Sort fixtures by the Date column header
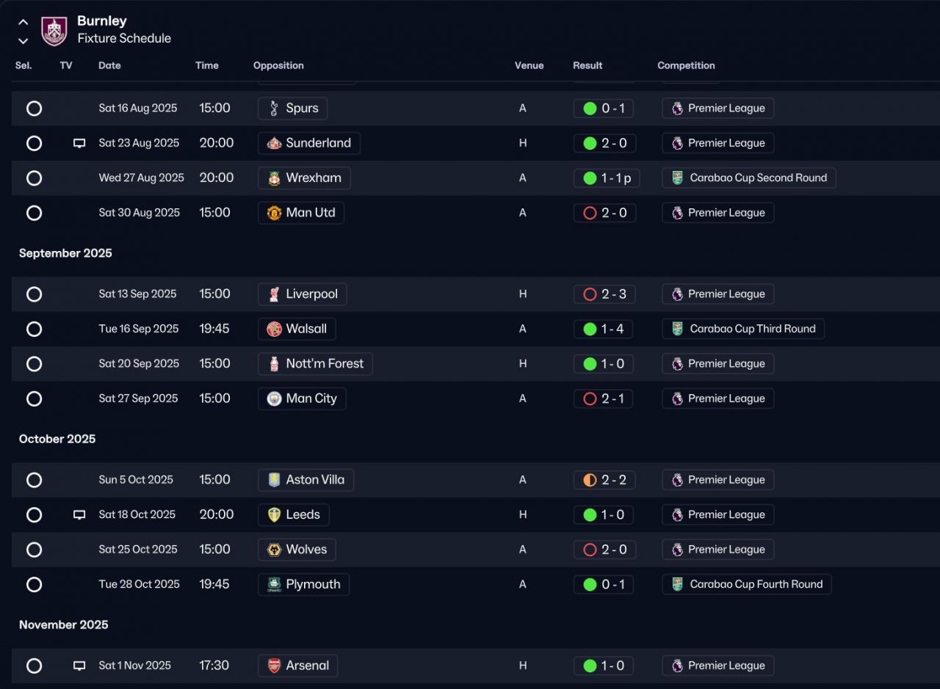Viewport: 940px width, 689px height. coord(109,65)
